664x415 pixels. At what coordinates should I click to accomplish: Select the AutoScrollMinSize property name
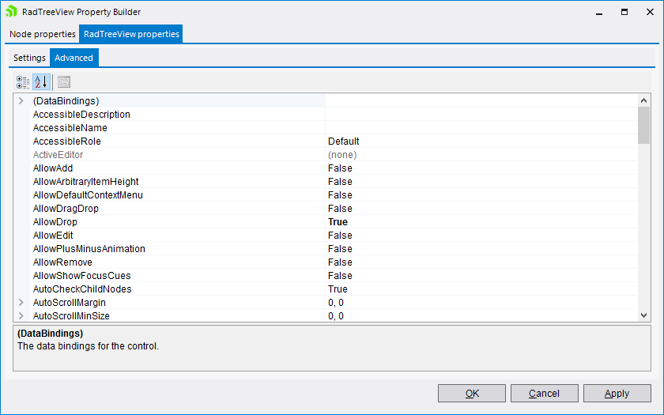pos(71,316)
